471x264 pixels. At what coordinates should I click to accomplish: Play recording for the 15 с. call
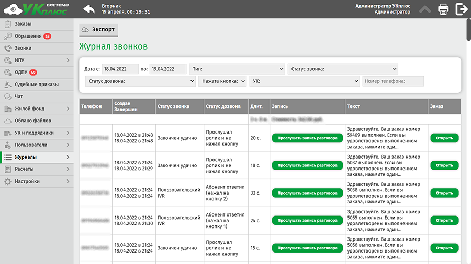307,248
